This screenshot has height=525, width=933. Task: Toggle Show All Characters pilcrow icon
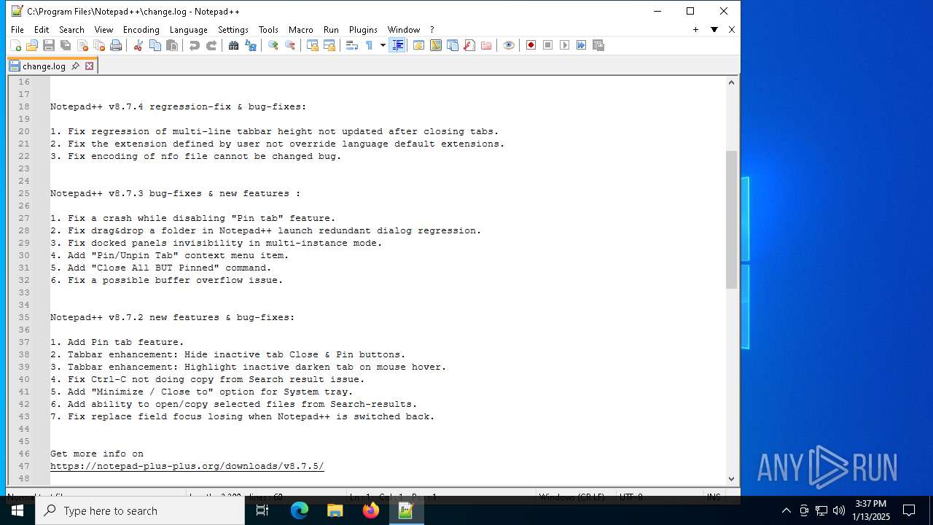click(369, 45)
